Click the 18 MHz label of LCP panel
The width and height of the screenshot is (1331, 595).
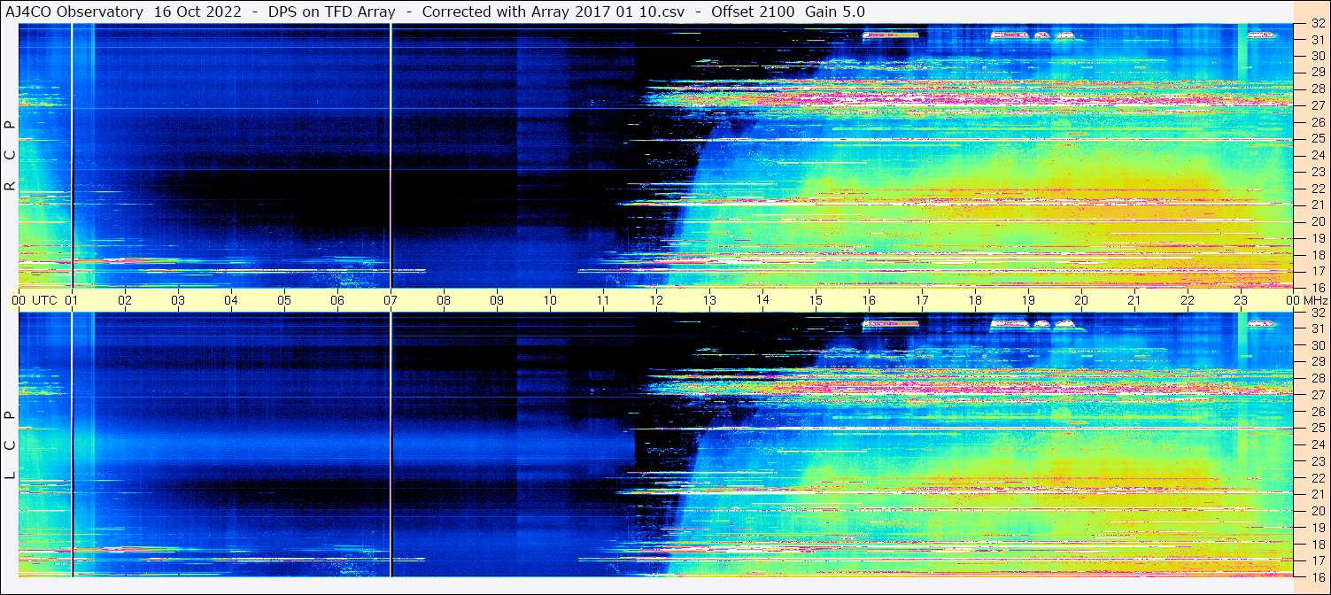[1317, 544]
